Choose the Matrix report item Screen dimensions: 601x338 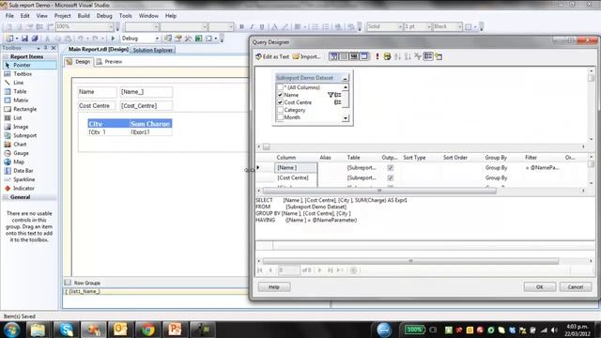[x=21, y=100]
